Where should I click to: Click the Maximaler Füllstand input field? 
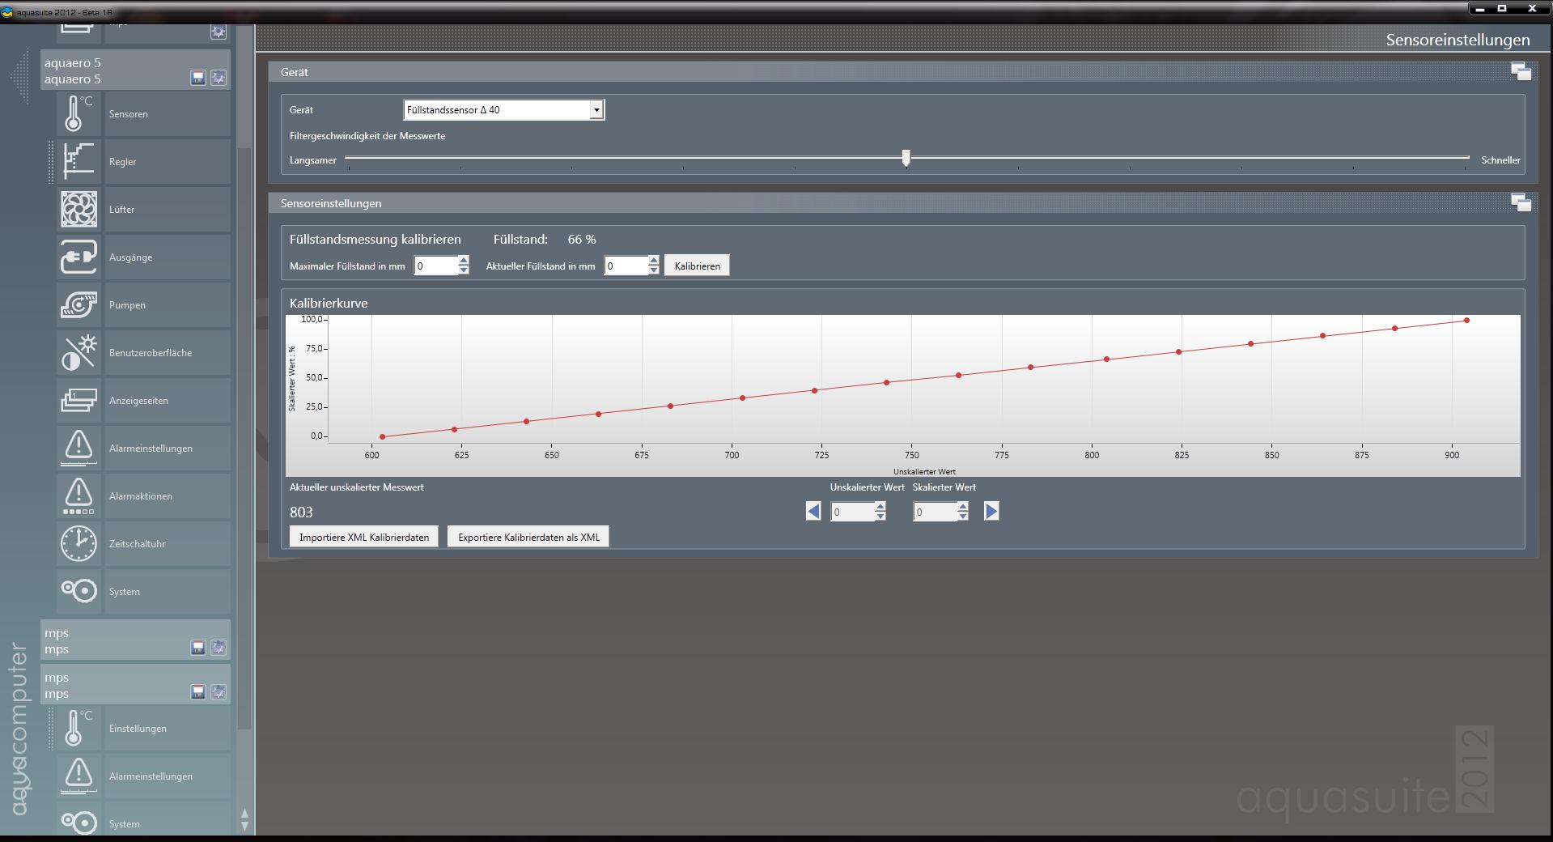click(435, 266)
